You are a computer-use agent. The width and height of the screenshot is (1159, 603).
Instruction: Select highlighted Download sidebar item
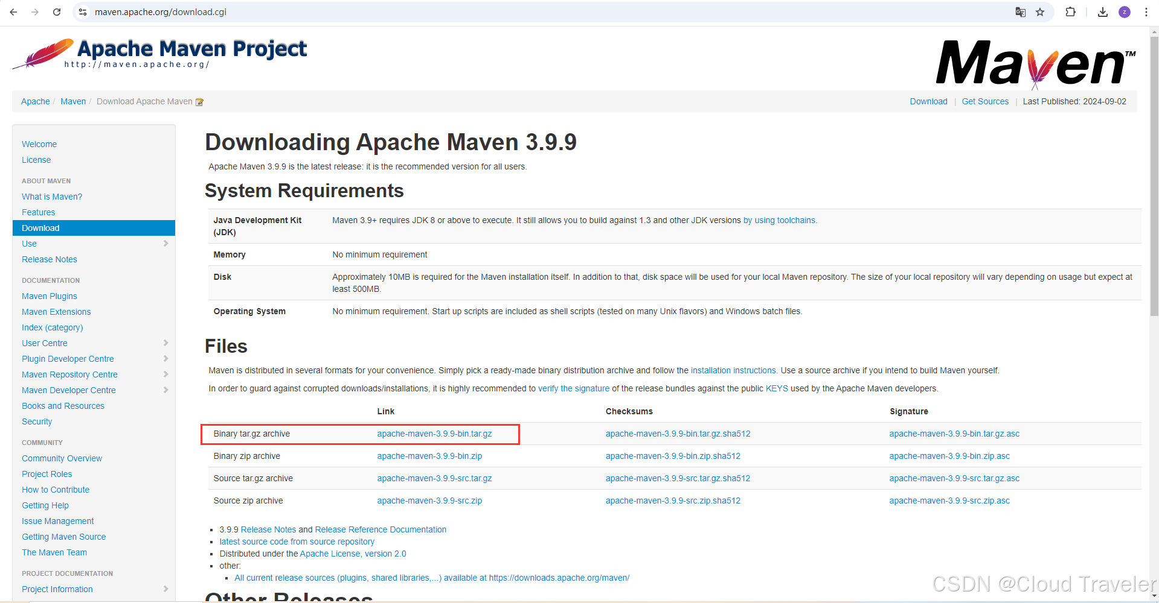pyautogui.click(x=94, y=228)
